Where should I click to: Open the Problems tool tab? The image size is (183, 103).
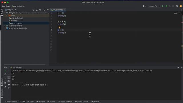click(x=41, y=101)
